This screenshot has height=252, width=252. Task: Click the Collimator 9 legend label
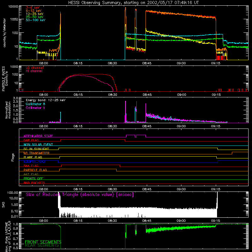click(x=35, y=108)
